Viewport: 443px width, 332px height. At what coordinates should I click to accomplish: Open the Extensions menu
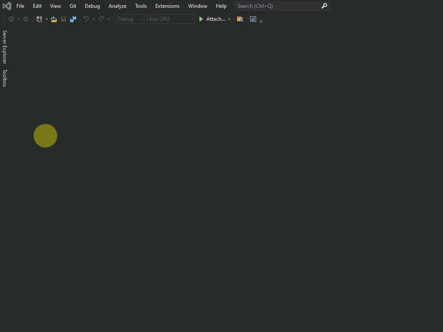167,6
